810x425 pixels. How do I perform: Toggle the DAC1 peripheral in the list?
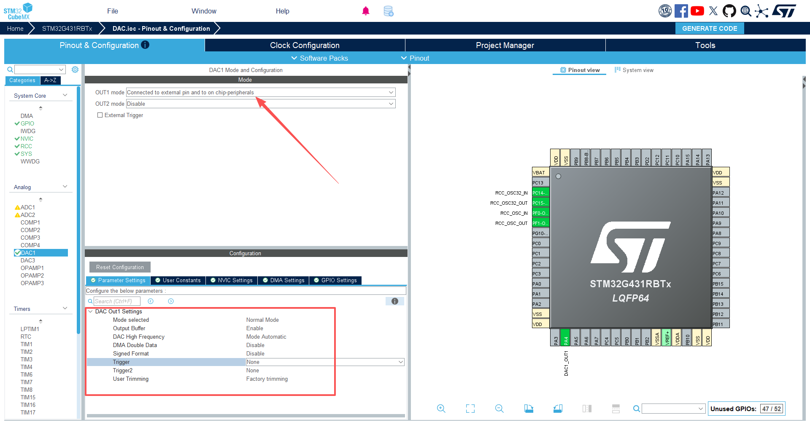pos(18,253)
